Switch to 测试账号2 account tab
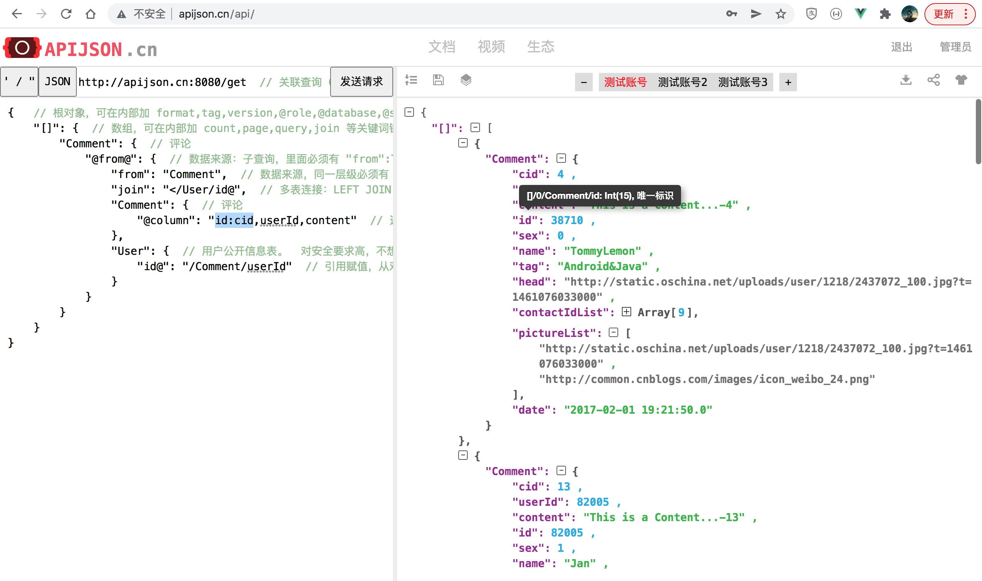This screenshot has width=982, height=581. (682, 82)
